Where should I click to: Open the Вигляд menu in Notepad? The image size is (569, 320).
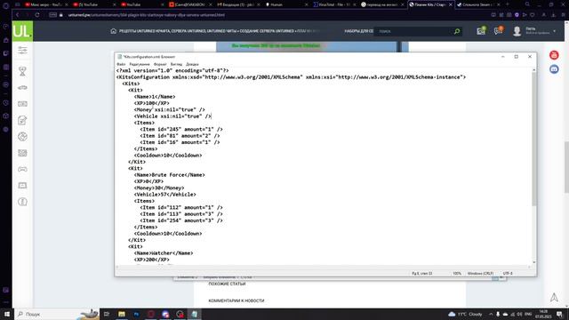pyautogui.click(x=176, y=64)
